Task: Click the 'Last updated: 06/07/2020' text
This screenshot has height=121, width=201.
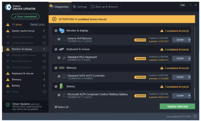Action: click(179, 117)
